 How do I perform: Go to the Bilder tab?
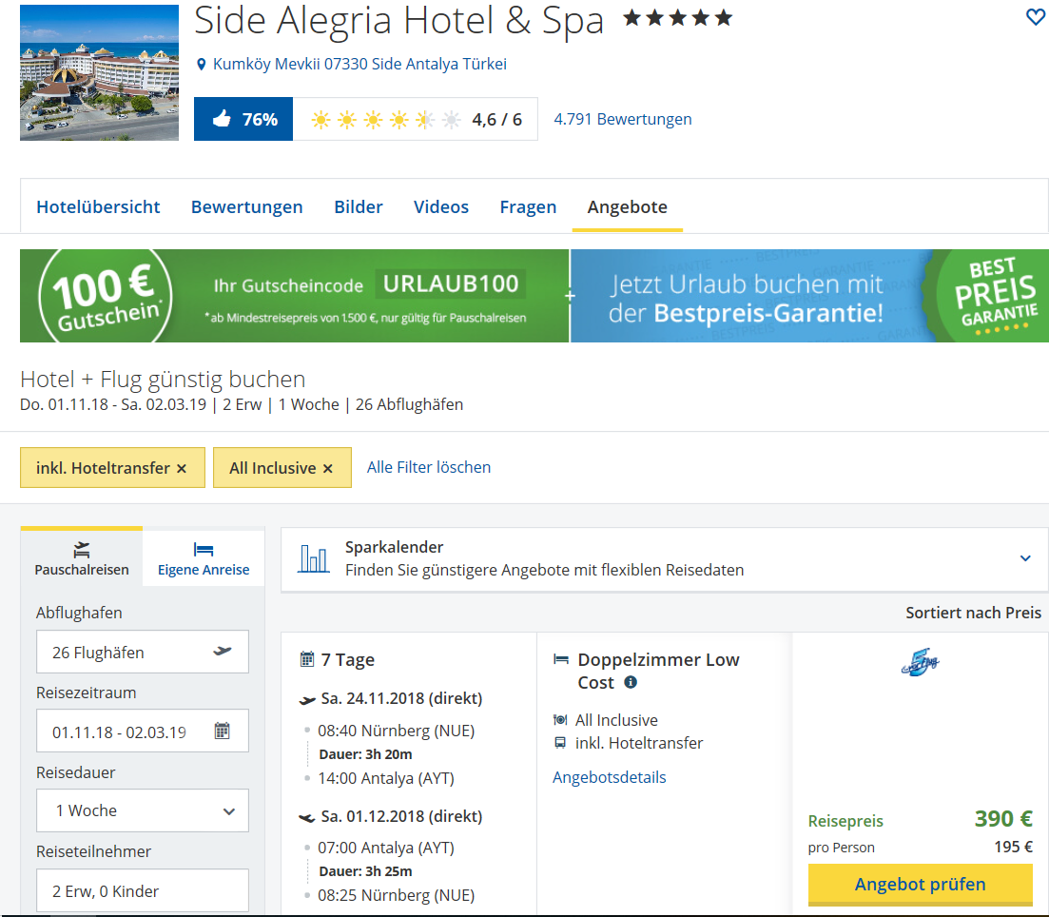359,206
